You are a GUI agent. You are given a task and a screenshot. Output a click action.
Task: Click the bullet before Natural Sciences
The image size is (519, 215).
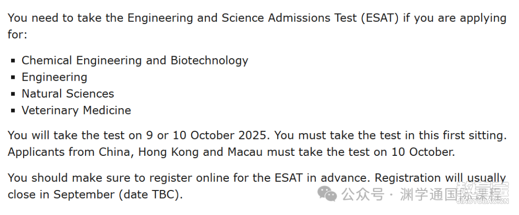tap(13, 94)
